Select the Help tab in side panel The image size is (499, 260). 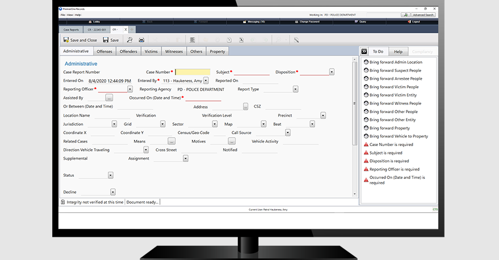[x=398, y=52]
